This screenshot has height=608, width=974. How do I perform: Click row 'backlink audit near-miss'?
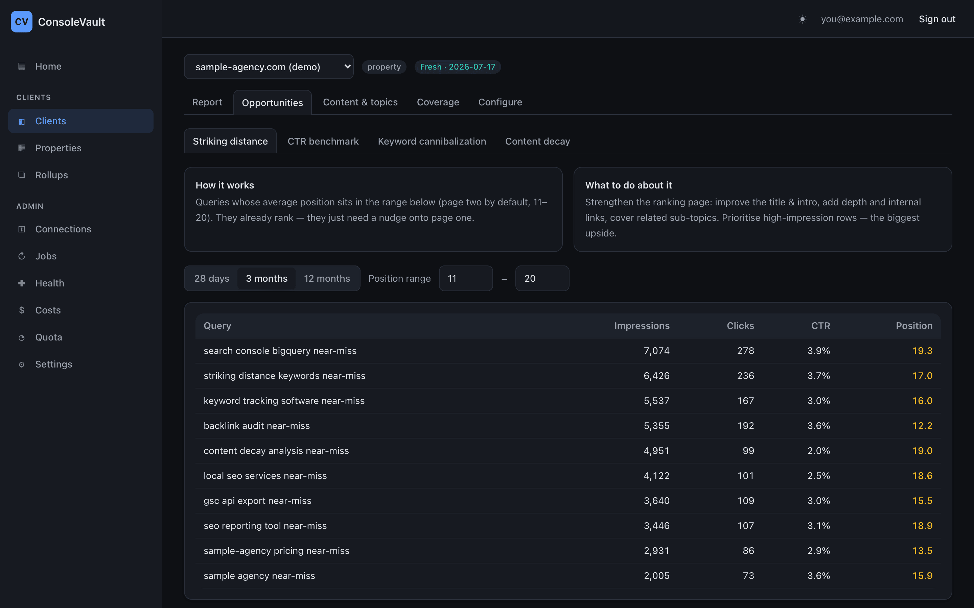click(568, 426)
